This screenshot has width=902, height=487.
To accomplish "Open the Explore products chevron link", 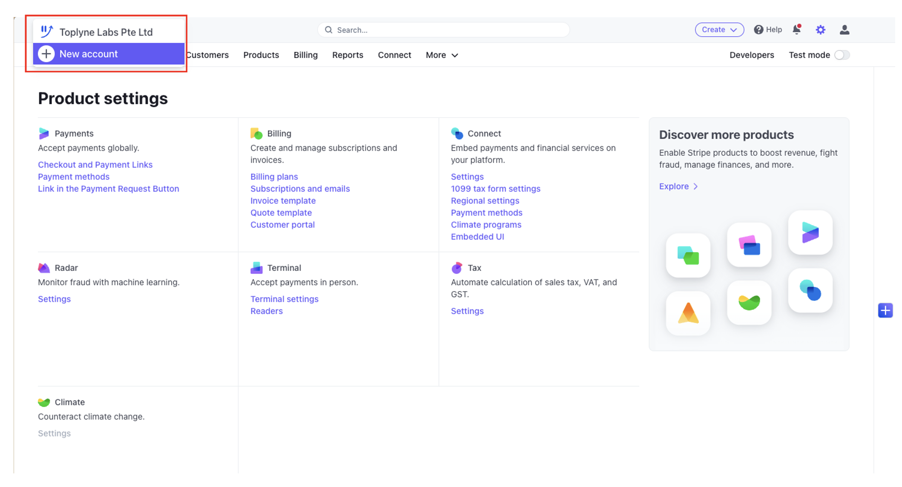I will pyautogui.click(x=678, y=186).
